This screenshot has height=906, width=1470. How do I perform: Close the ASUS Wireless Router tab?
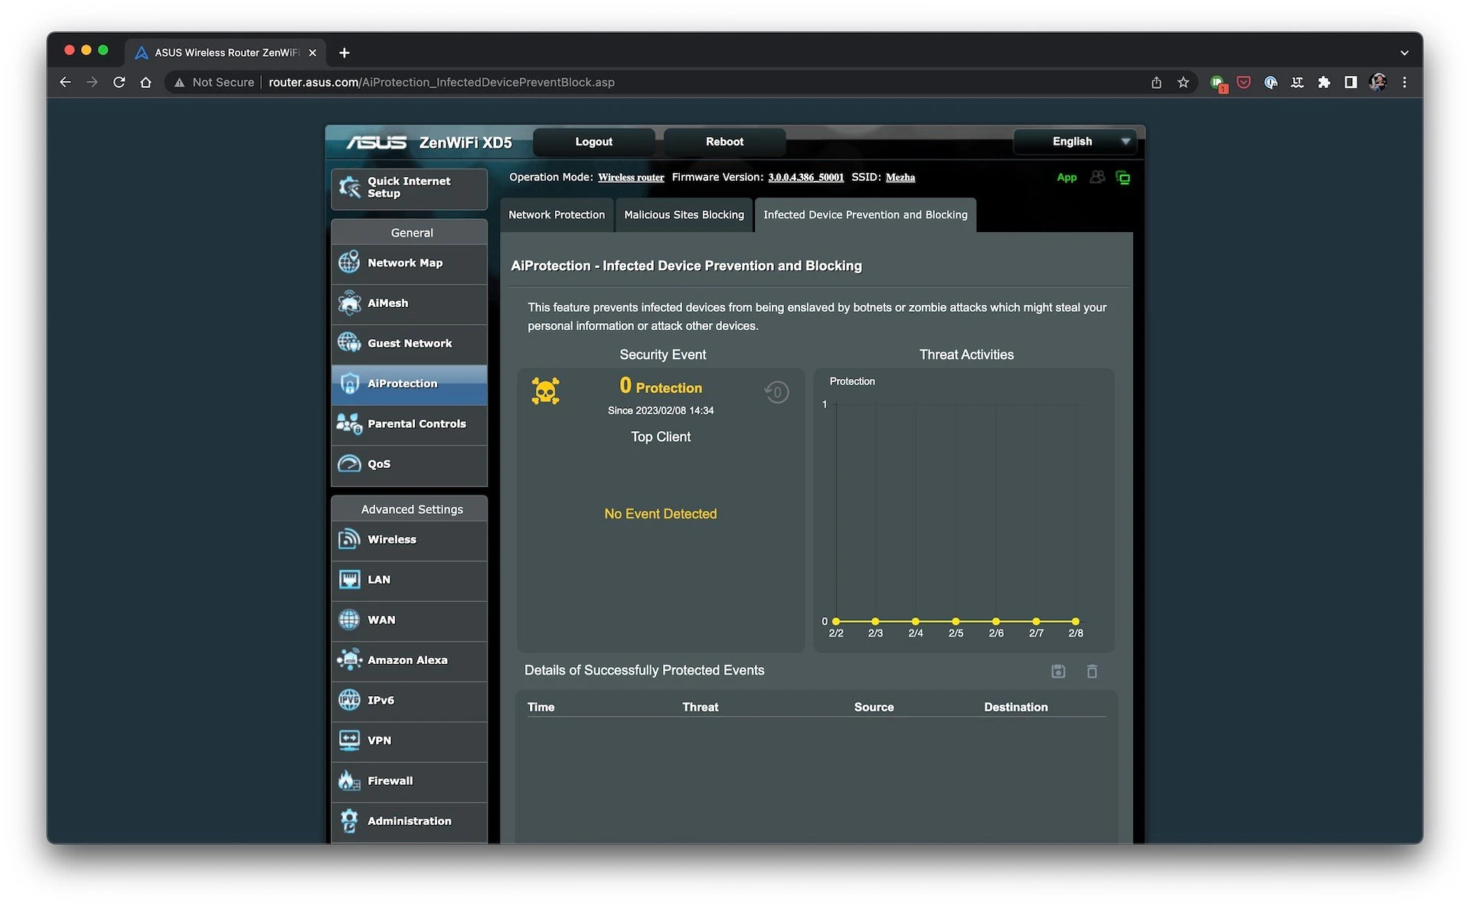(x=312, y=53)
